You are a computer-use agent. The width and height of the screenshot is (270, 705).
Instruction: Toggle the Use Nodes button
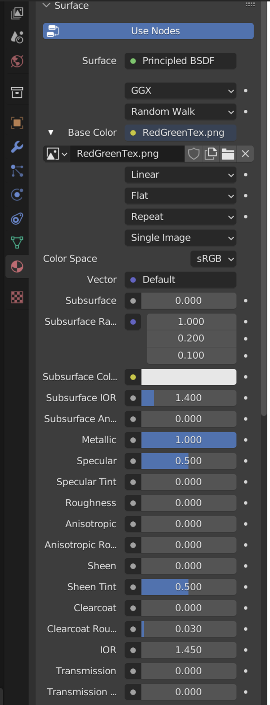tap(148, 31)
